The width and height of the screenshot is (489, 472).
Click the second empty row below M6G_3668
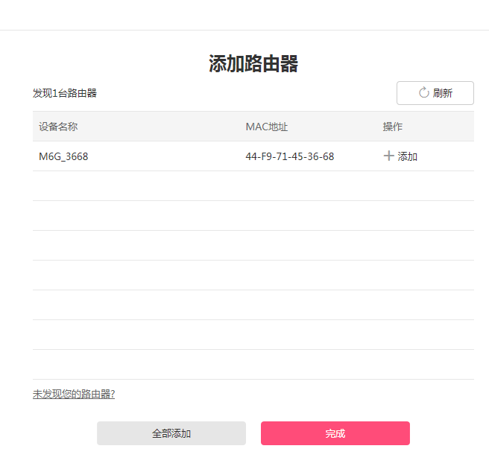253,216
